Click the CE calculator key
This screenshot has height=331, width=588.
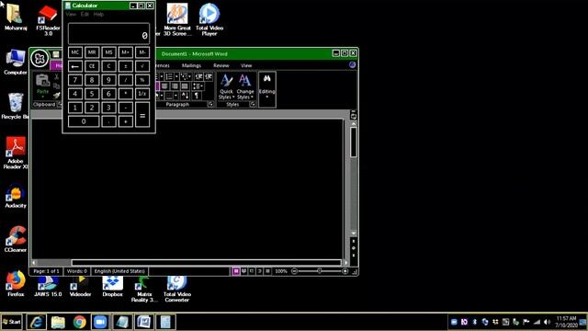[x=92, y=66]
